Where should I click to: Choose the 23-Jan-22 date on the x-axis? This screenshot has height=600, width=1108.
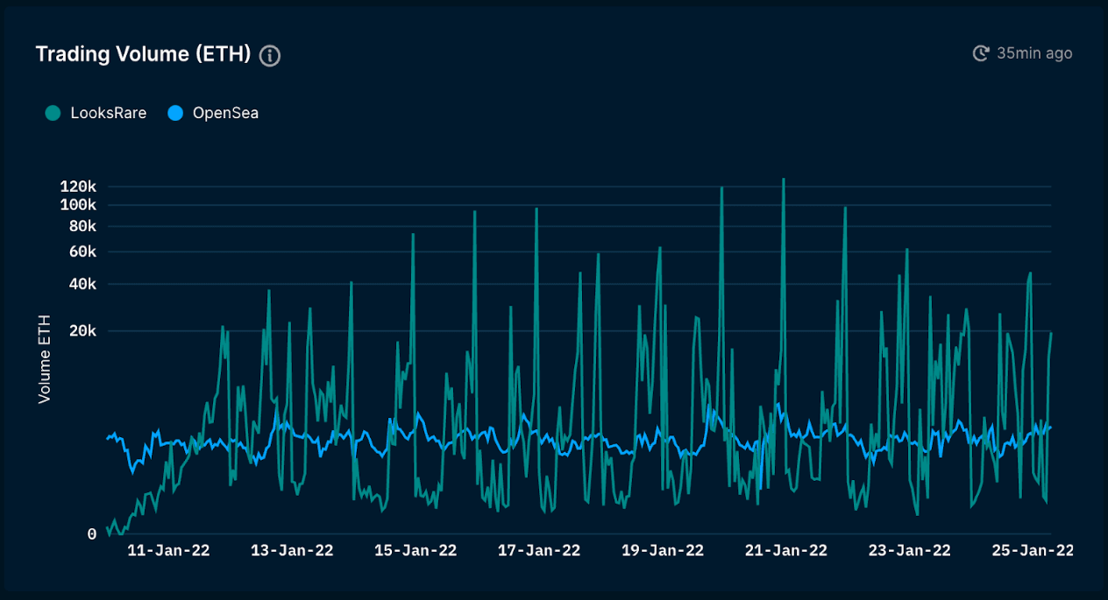[910, 551]
